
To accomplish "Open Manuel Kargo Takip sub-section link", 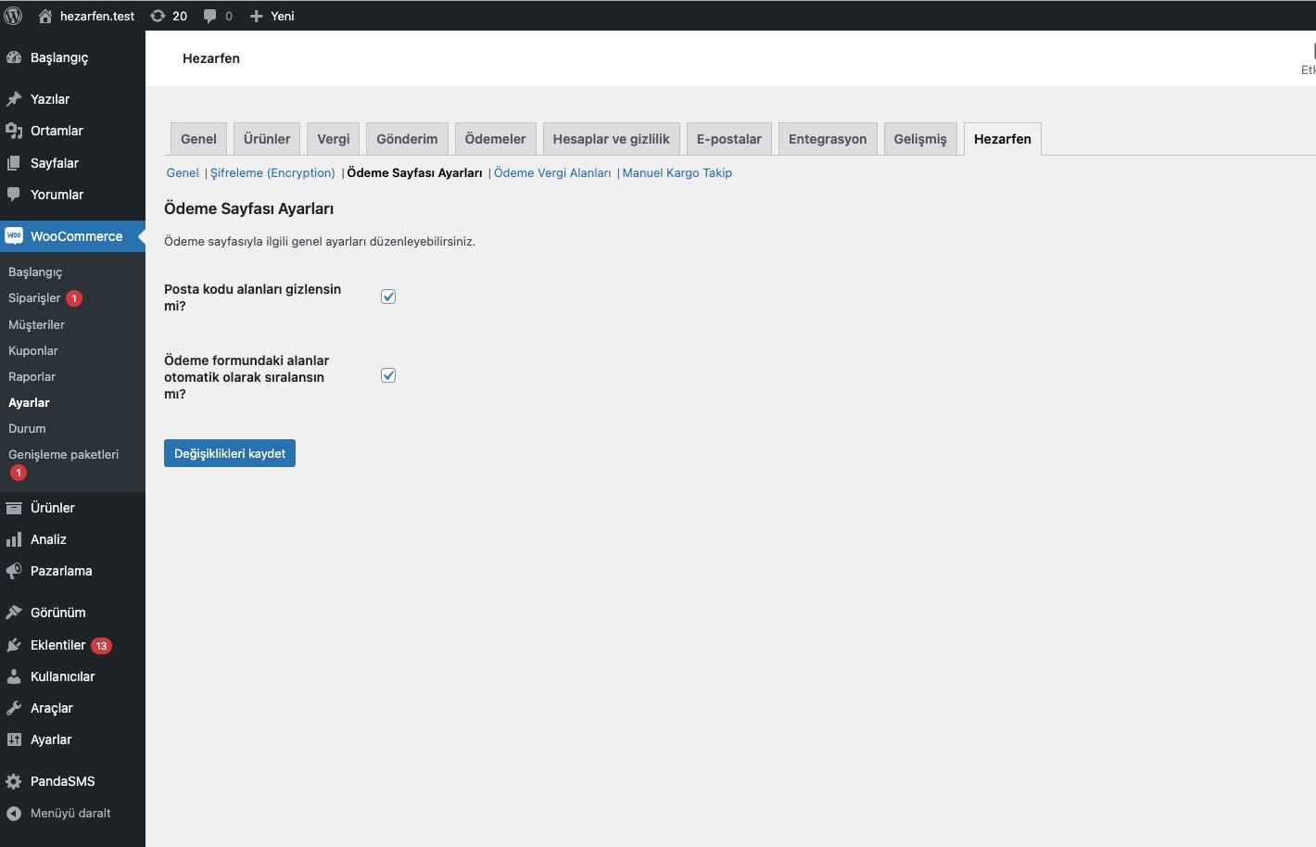I will point(677,172).
